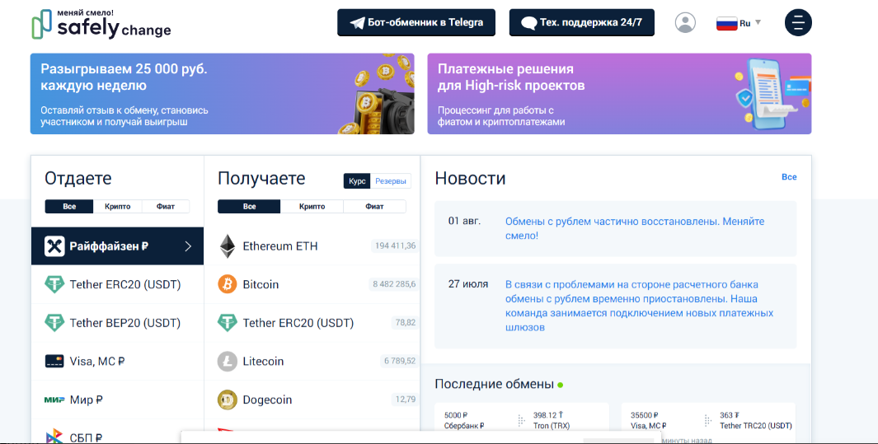Select 'Райффайзен ₽' as give currency
Screen dimensions: 878x444
point(118,246)
